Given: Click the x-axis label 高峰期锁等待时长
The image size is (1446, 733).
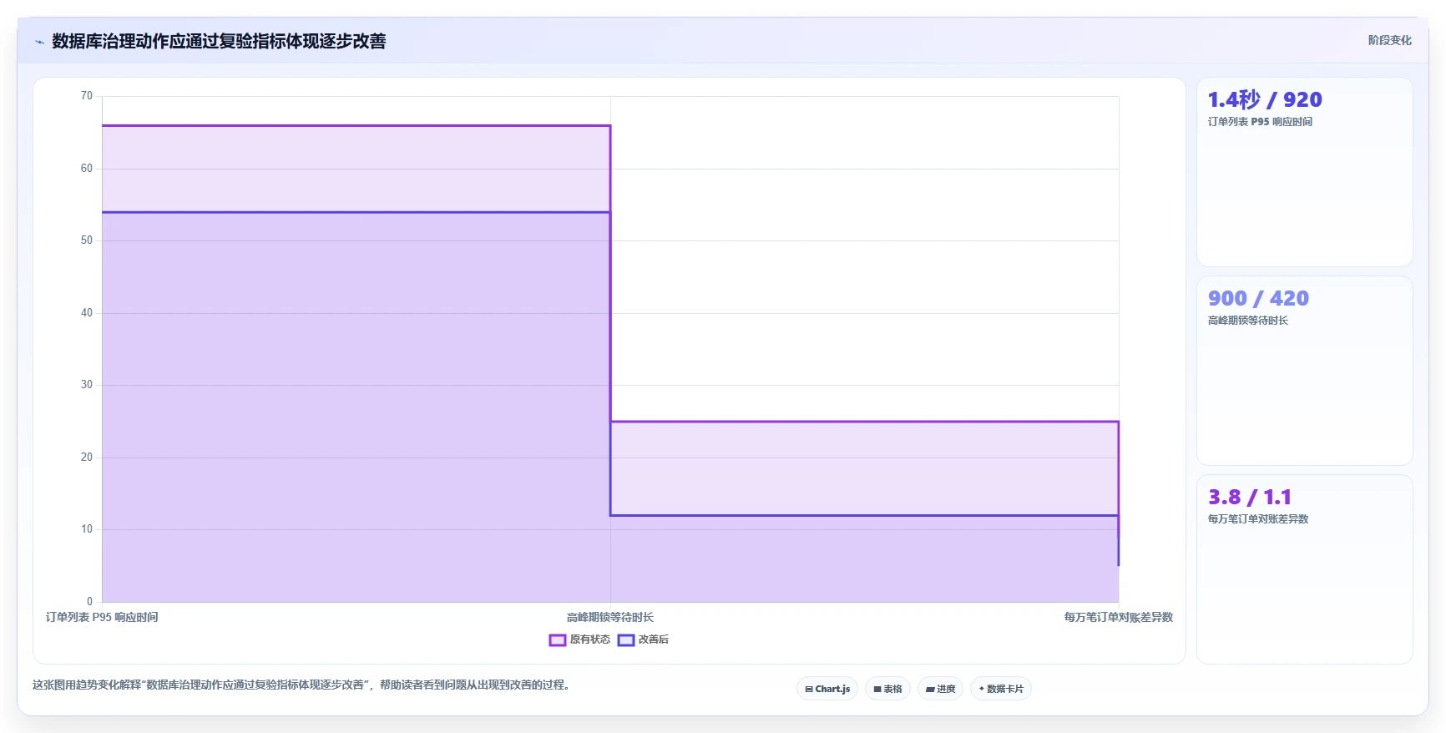Looking at the screenshot, I should coord(610,617).
